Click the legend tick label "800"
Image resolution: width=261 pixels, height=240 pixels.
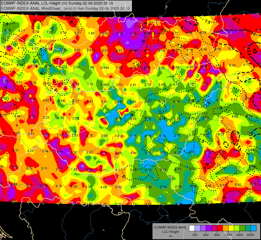click(217, 235)
